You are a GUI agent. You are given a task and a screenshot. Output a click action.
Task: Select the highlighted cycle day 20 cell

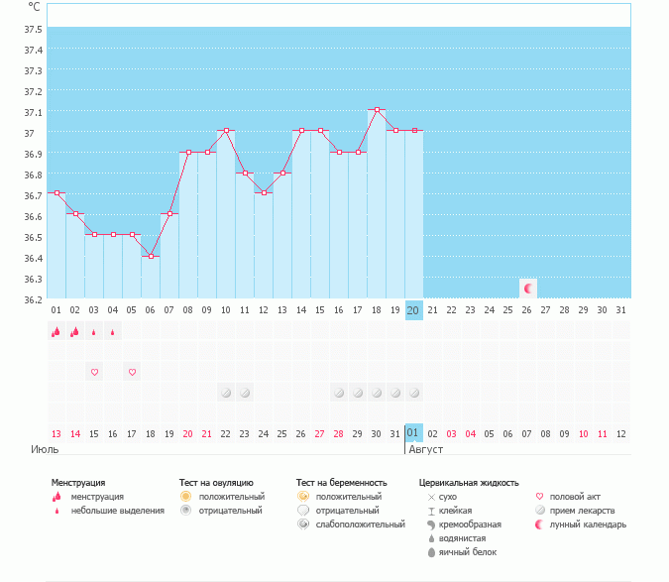(x=414, y=310)
